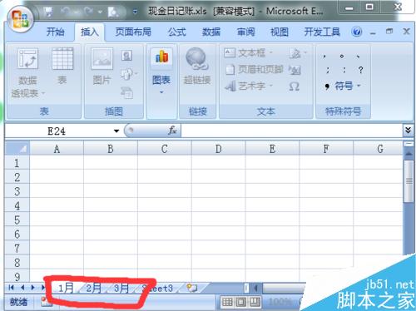The width and height of the screenshot is (416, 311).
Task: Insert the question mark special symbol
Action: tap(360, 70)
